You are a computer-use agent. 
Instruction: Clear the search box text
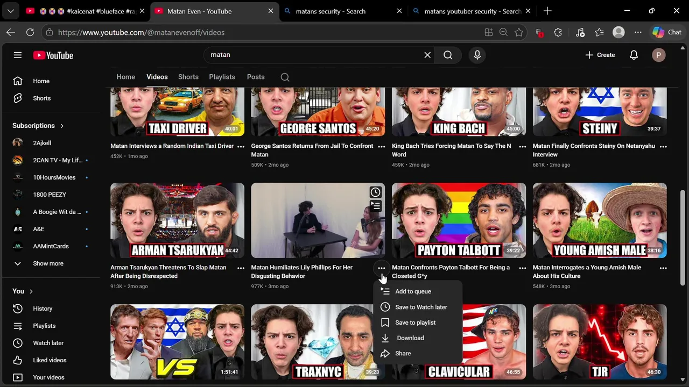tap(427, 55)
